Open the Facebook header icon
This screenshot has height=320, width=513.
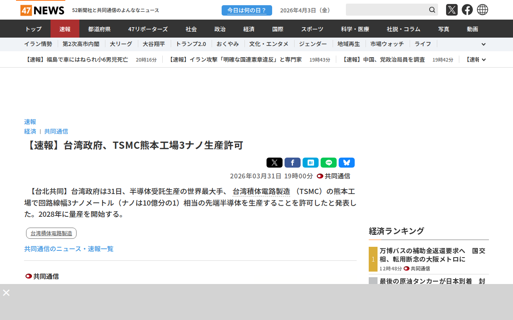click(x=467, y=10)
